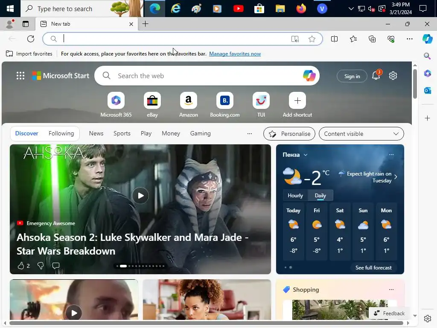437x328 pixels.
Task: Open the TUI shortcut
Action: point(261,105)
